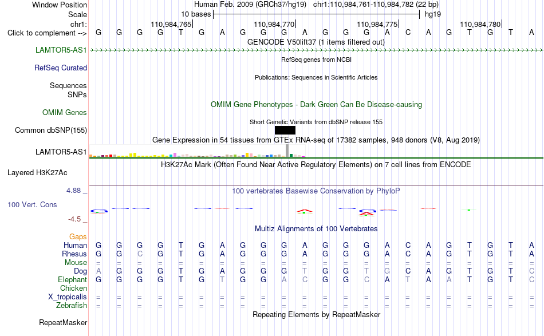544x336 pixels.
Task: Click the GTEx Gene Expression track title
Action: point(316,140)
